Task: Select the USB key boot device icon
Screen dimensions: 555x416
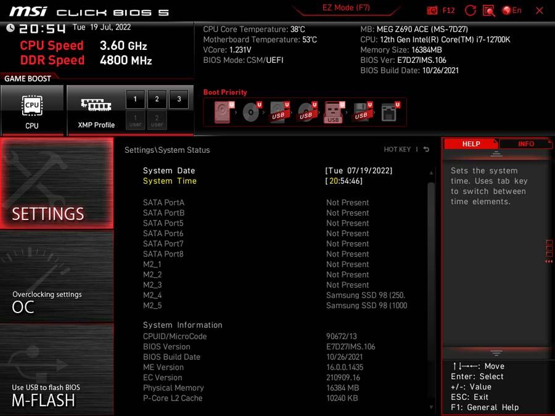Action: (334, 112)
